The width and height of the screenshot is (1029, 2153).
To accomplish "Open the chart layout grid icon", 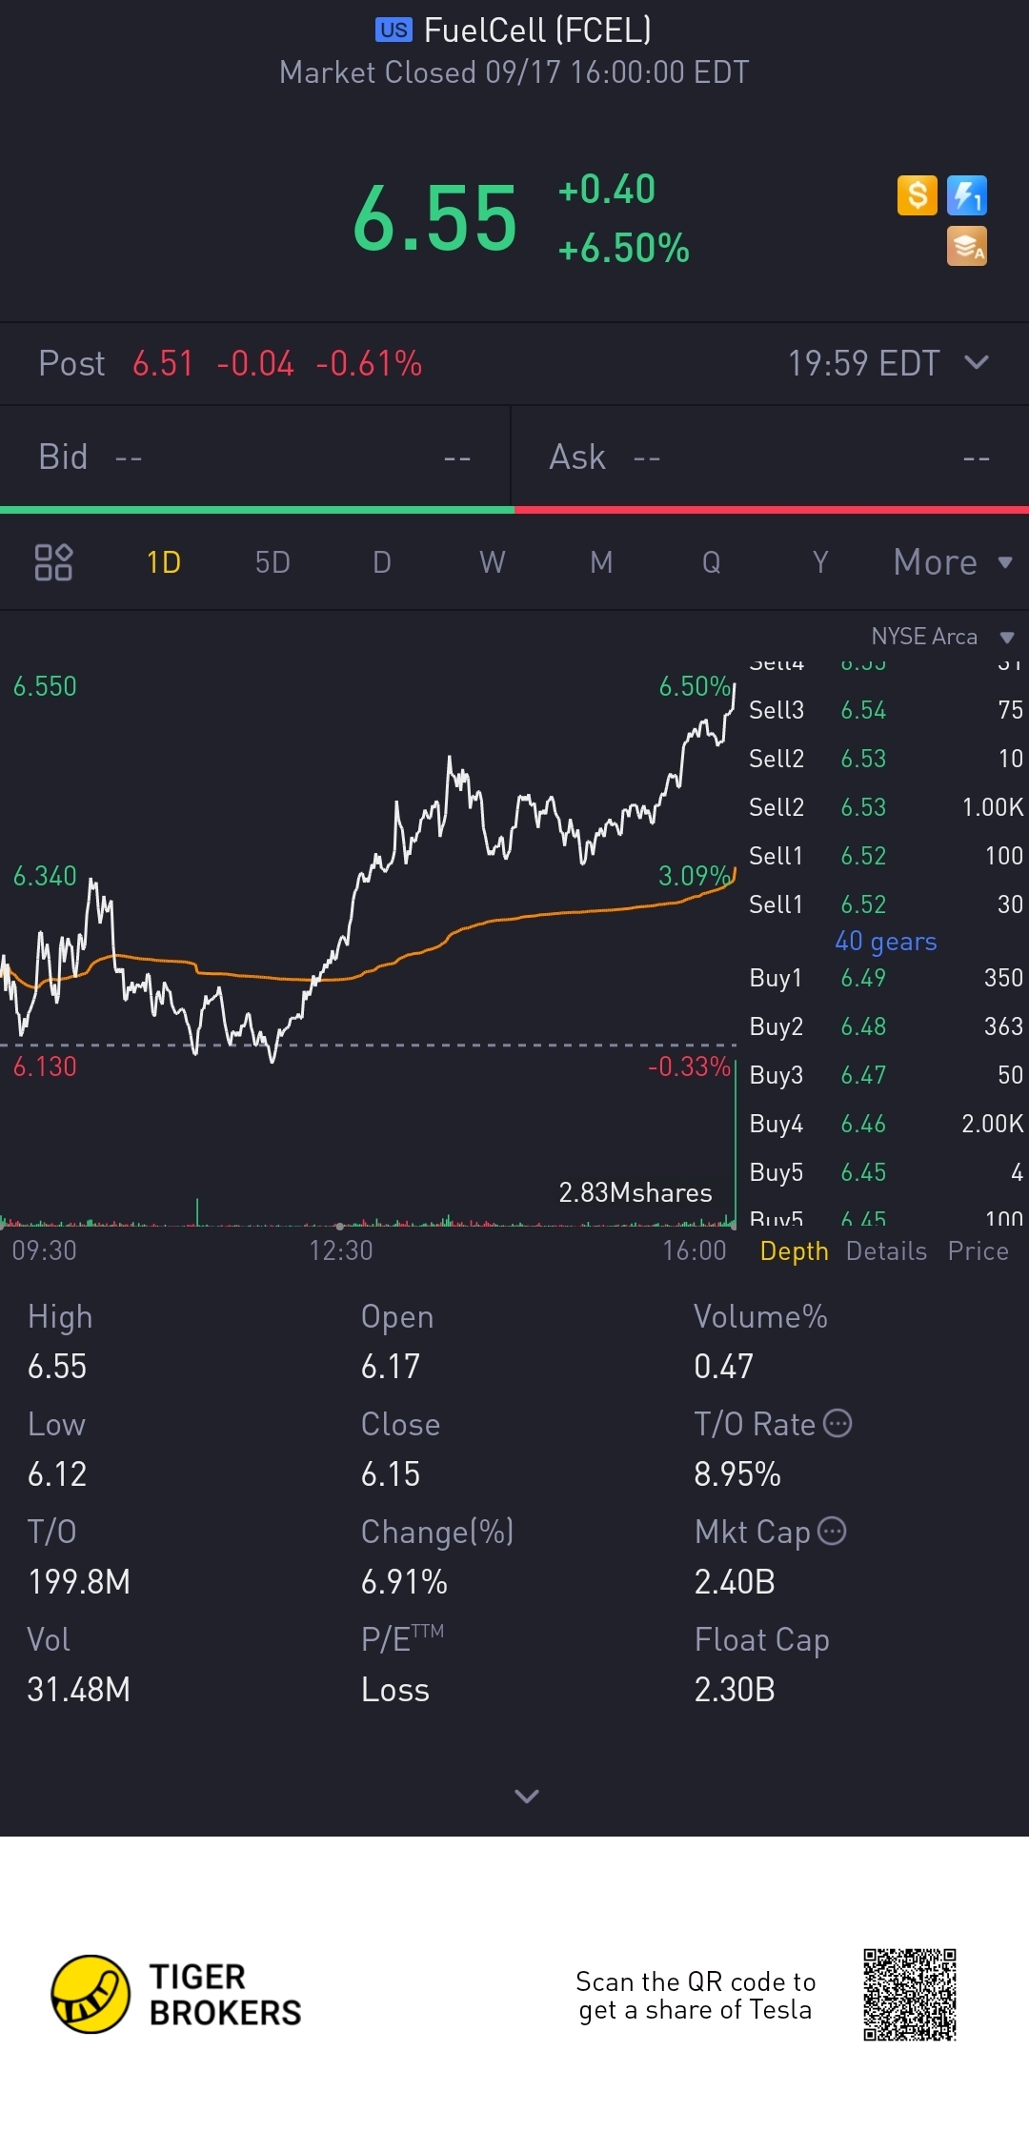I will point(53,562).
